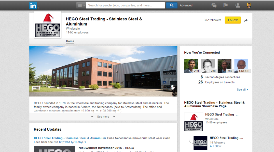The image size is (274, 152).
Task: Open the newsletter preview image thumbnail
Action: pos(54,149)
